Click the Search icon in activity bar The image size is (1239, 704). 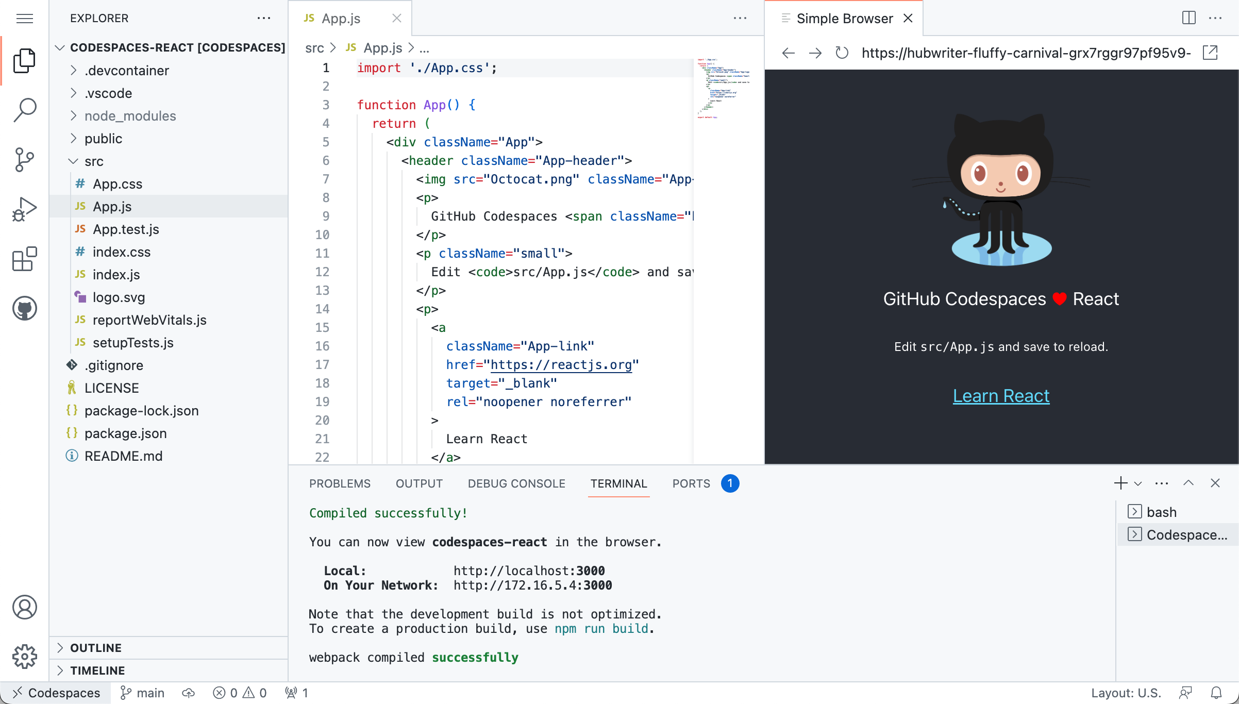coord(26,109)
